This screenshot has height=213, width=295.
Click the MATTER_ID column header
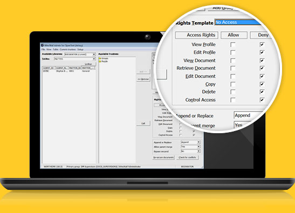click(75, 68)
